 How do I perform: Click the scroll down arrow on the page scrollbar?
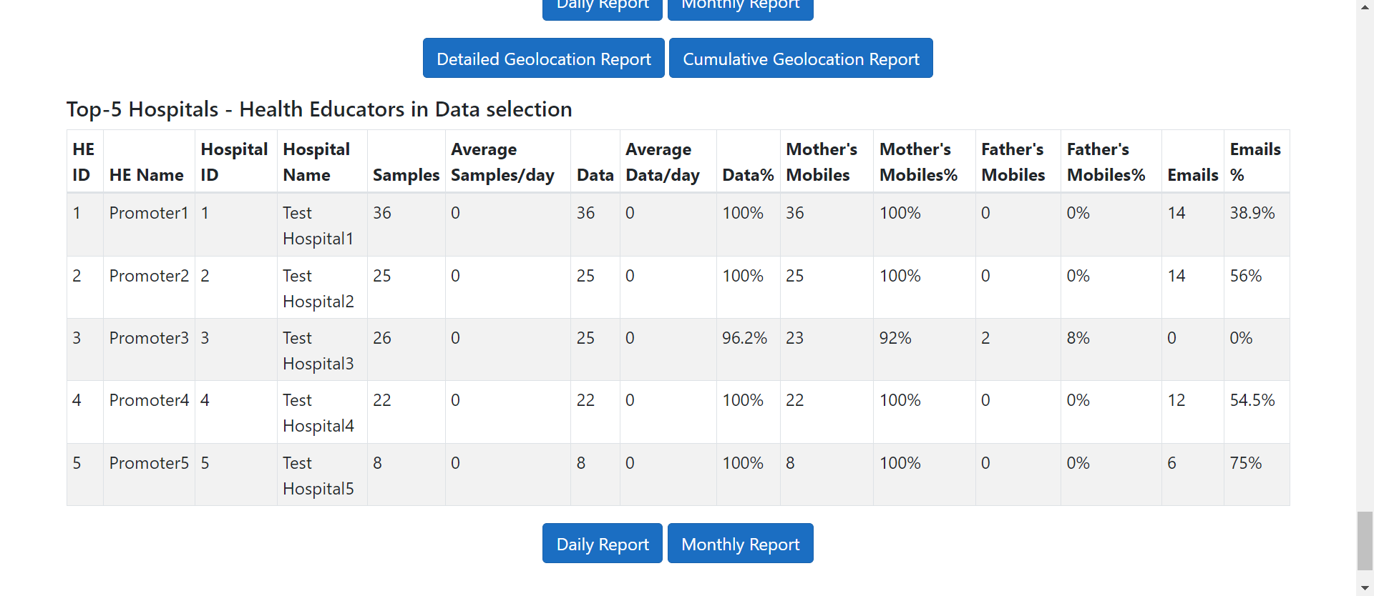[1365, 588]
